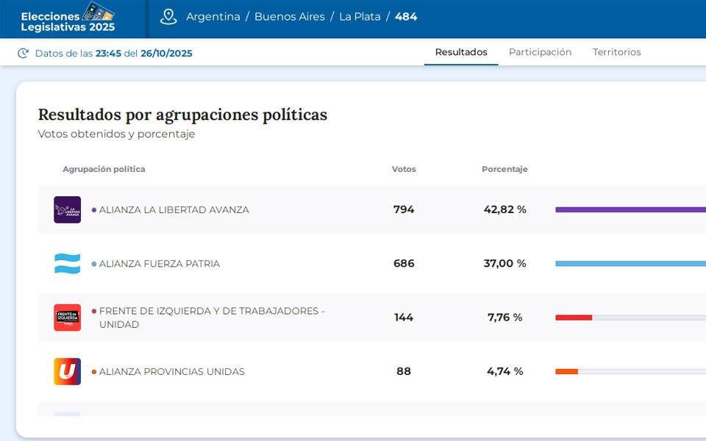Click breadcrumb item 484

click(x=406, y=17)
